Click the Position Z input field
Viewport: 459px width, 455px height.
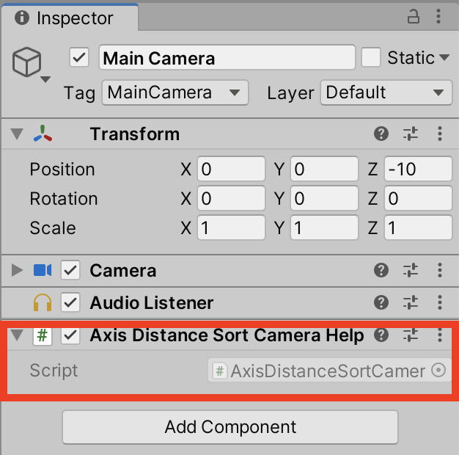coord(418,170)
